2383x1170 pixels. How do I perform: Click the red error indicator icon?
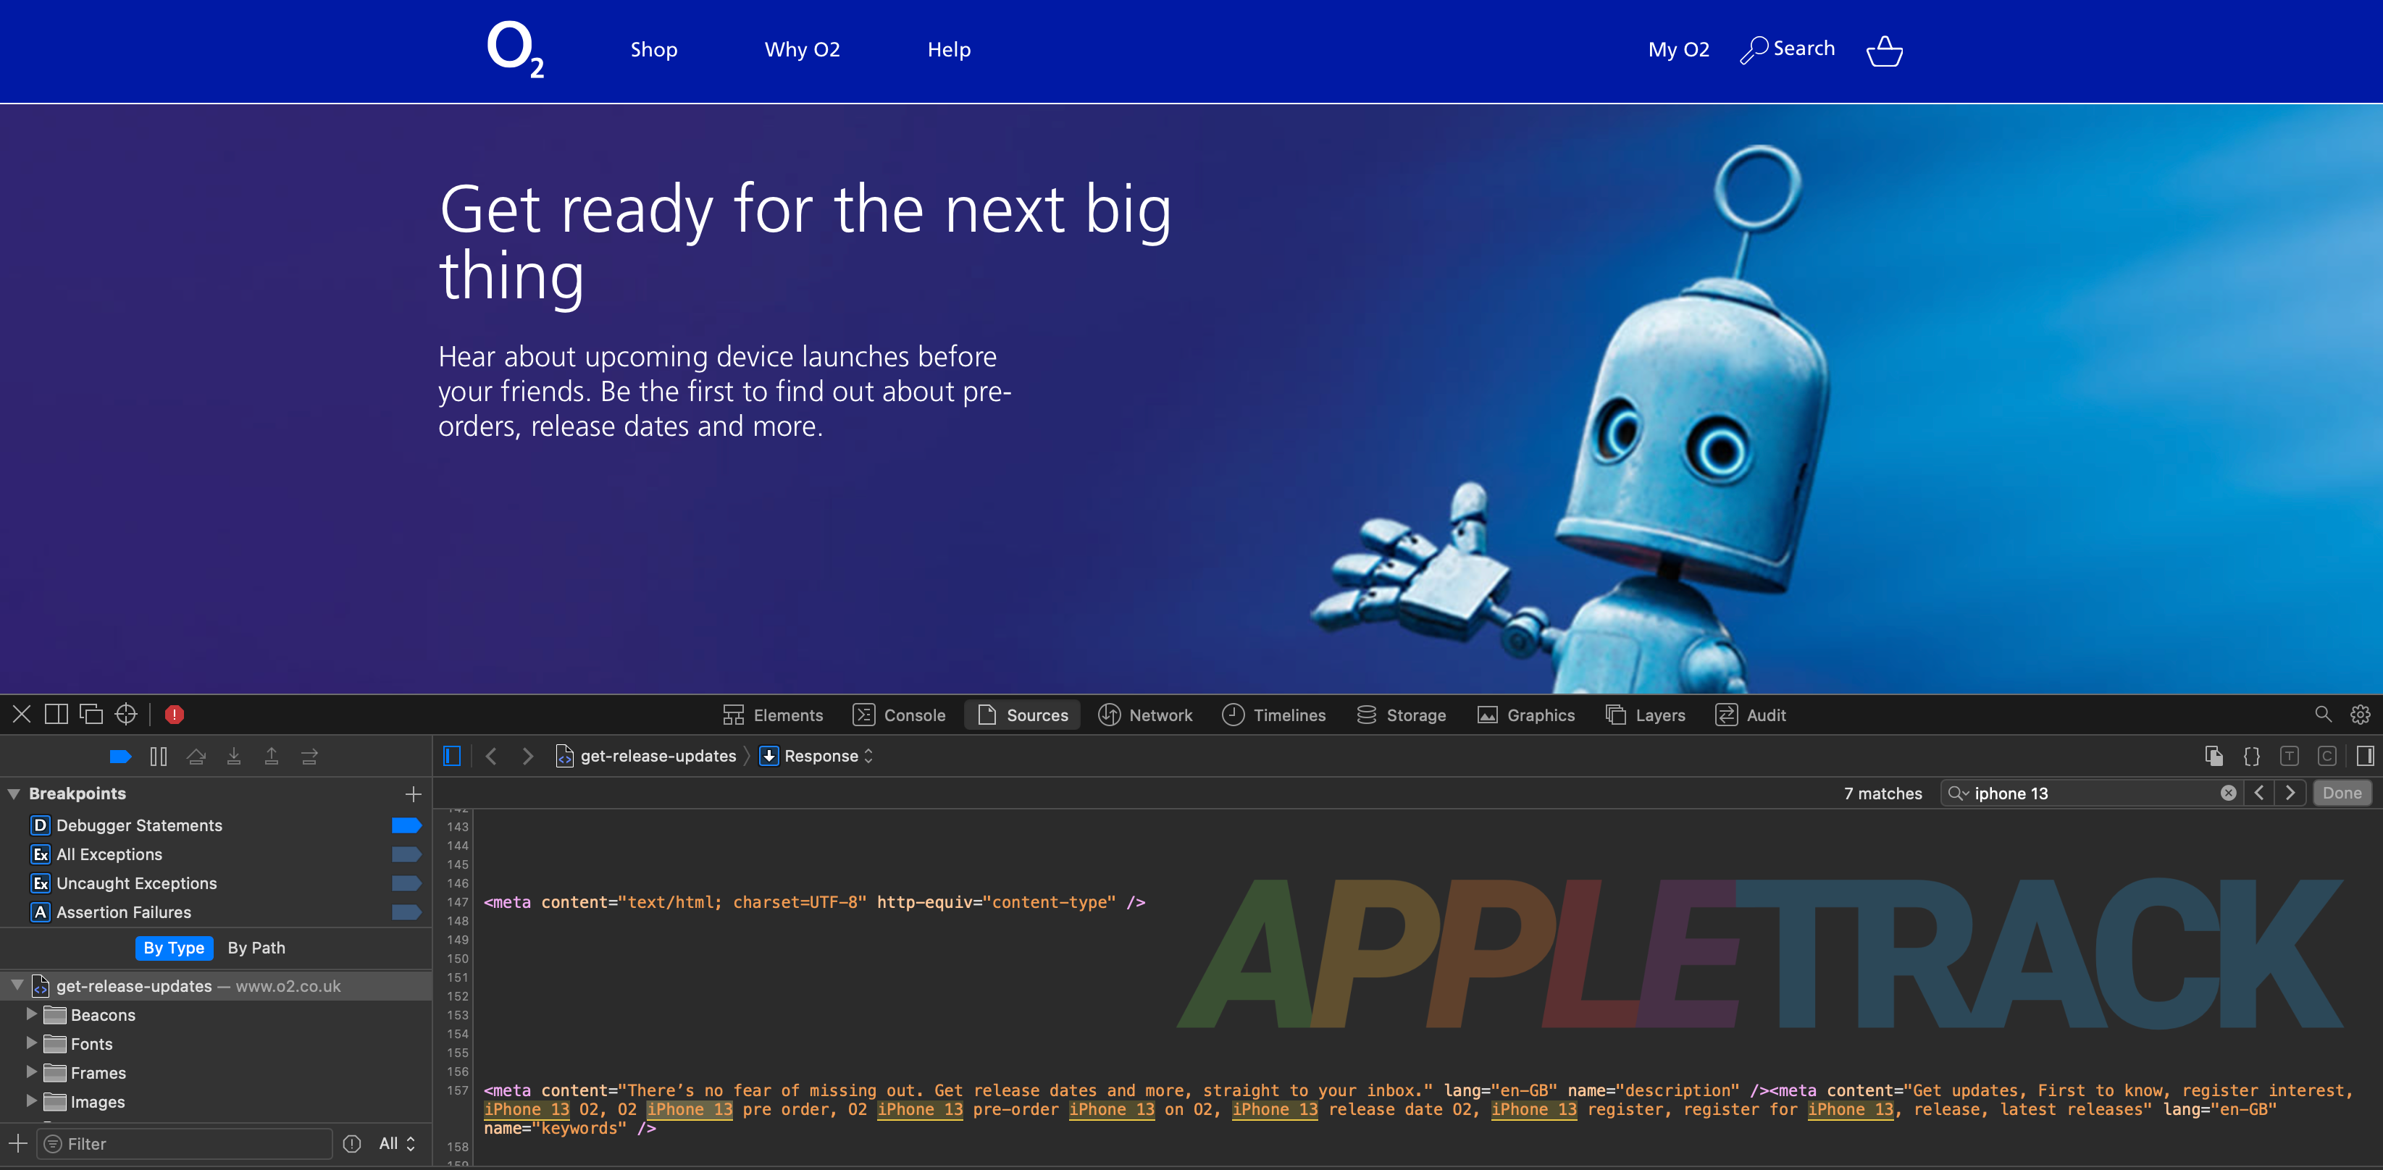pyautogui.click(x=174, y=714)
